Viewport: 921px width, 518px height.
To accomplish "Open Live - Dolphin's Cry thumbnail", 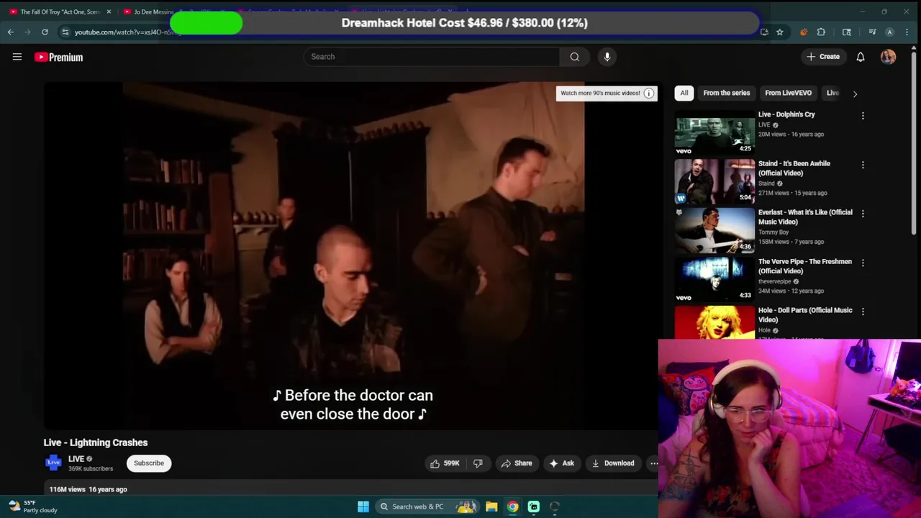I will click(714, 134).
